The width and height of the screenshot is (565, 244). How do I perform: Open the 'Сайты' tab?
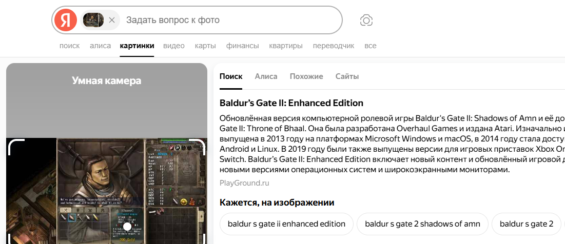[x=347, y=76]
